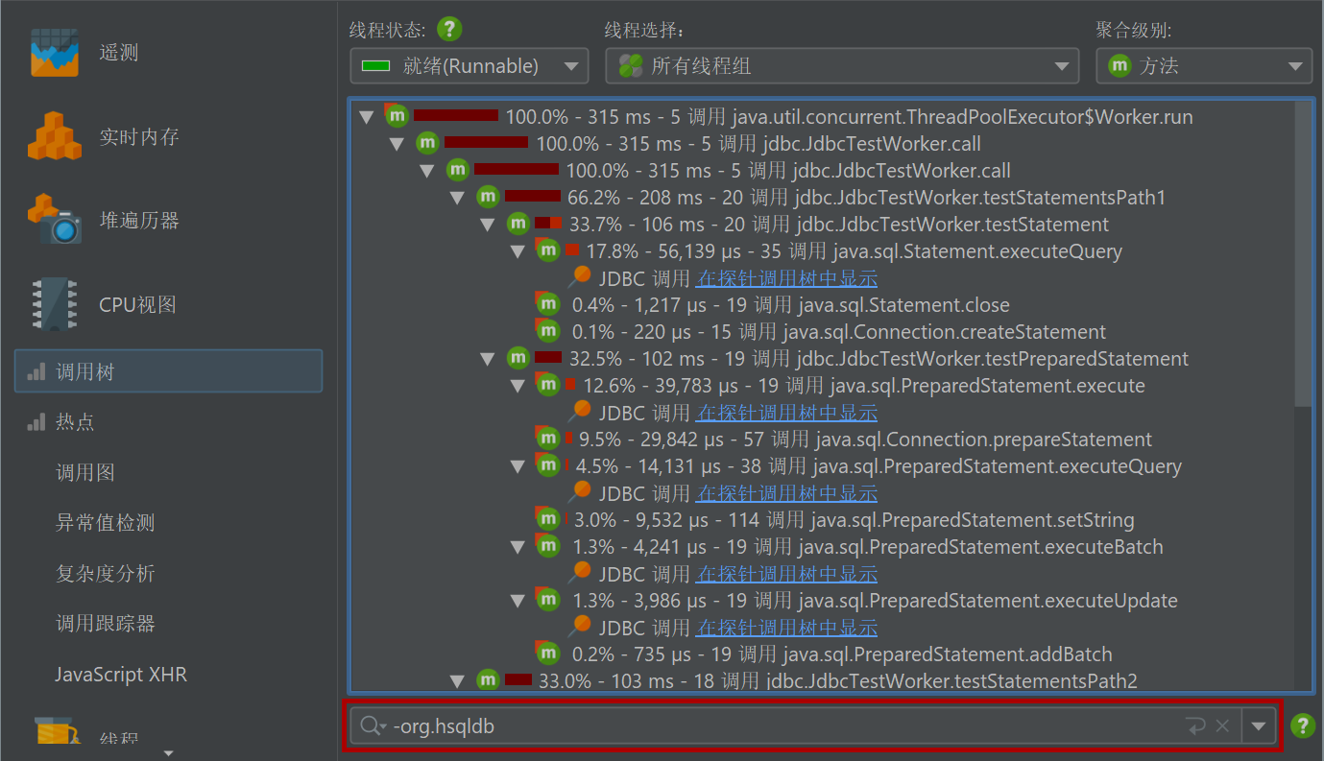Open probe tree link under PreparedStatement.execute

coord(786,413)
